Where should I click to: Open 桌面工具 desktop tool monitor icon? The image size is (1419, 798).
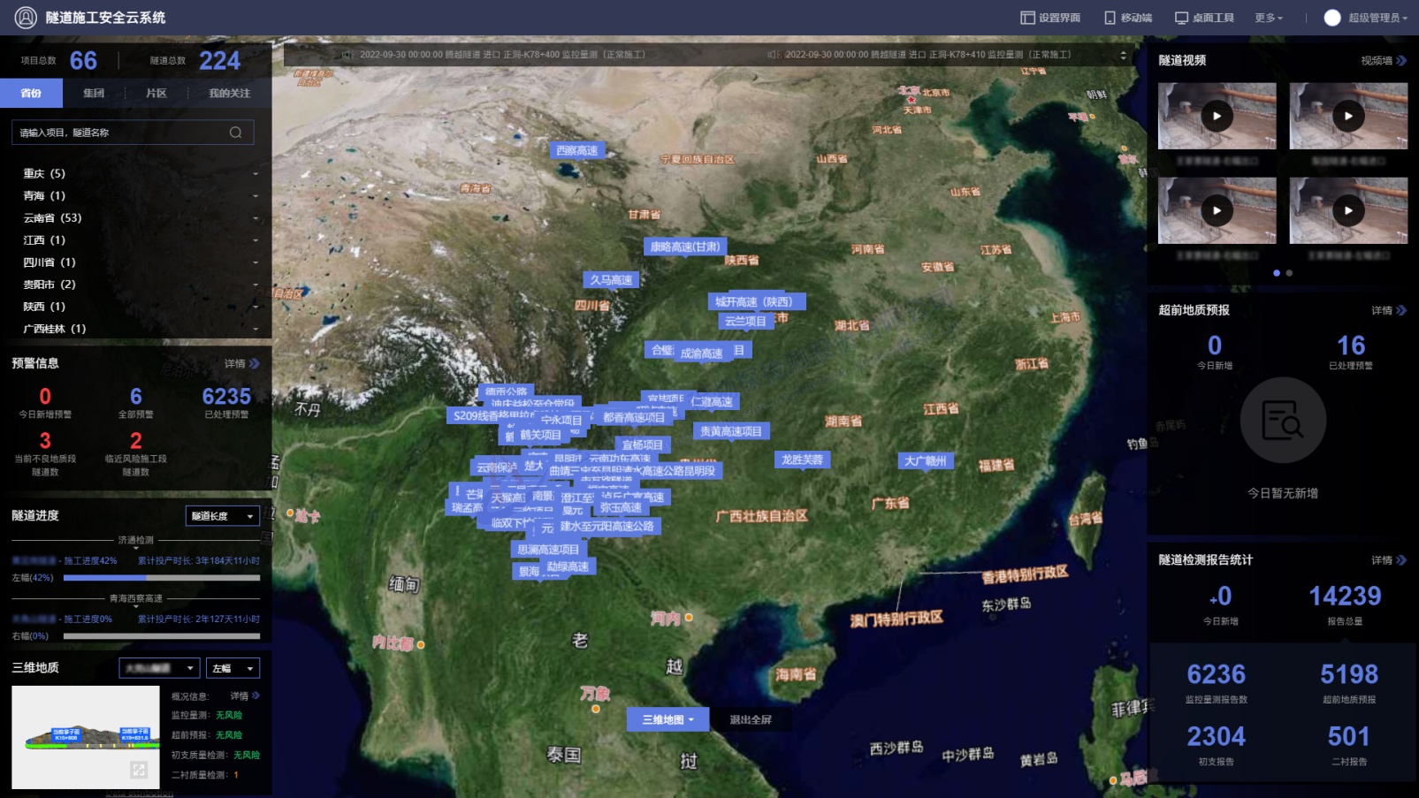coord(1181,18)
